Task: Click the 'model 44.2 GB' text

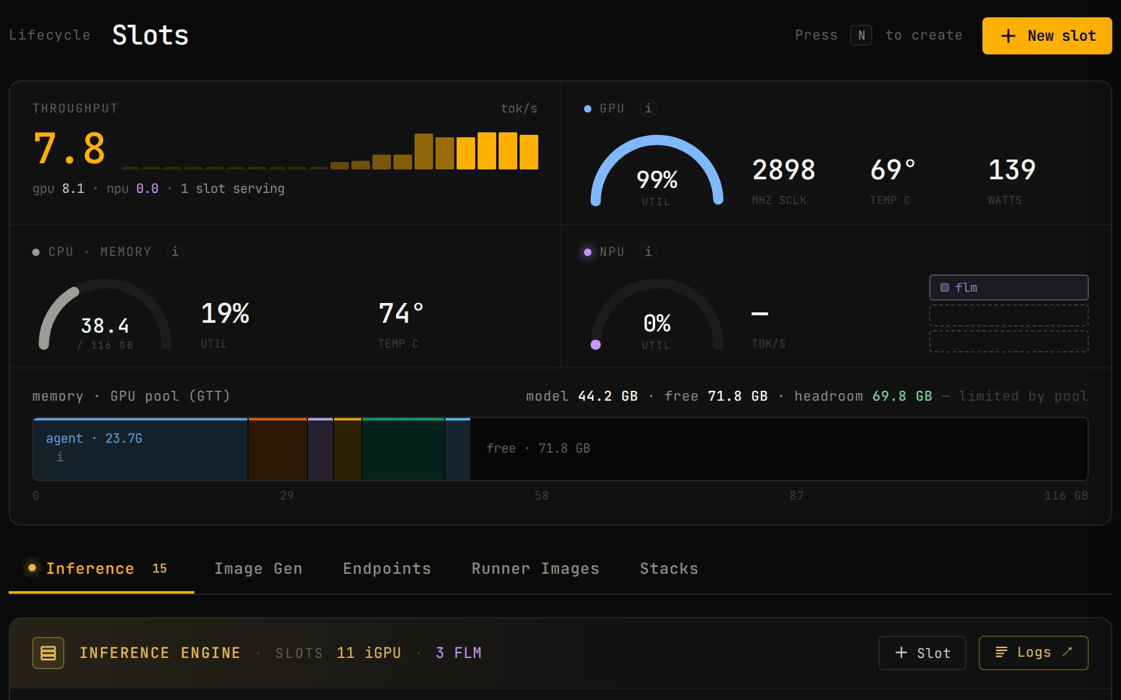Action: coord(582,396)
